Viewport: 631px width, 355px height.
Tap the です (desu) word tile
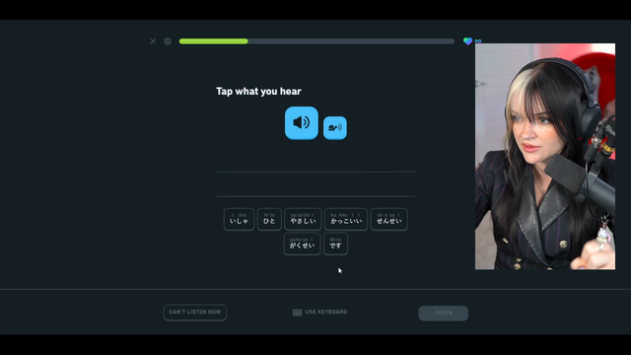(x=335, y=244)
